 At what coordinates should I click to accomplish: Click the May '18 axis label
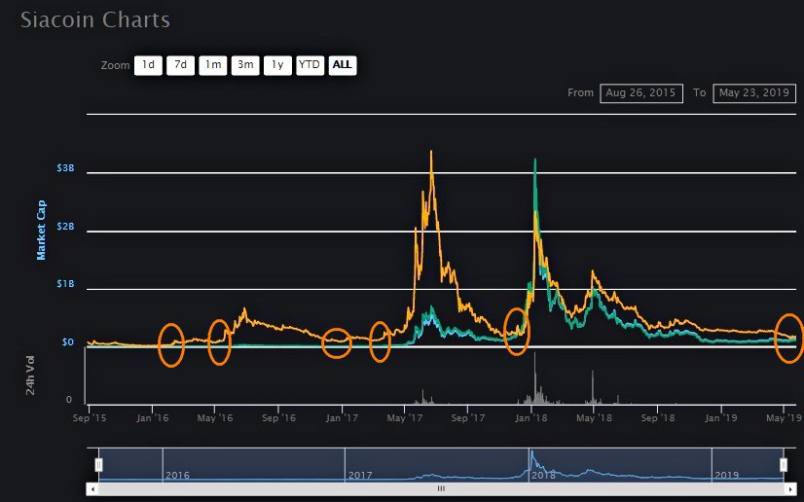click(595, 418)
